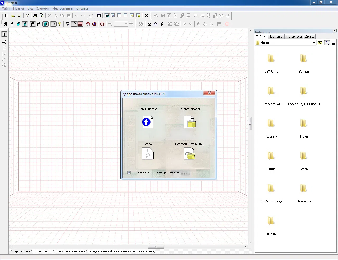Switch to cyan colors display mode
The width and height of the screenshot is (338, 260).
pos(18,24)
